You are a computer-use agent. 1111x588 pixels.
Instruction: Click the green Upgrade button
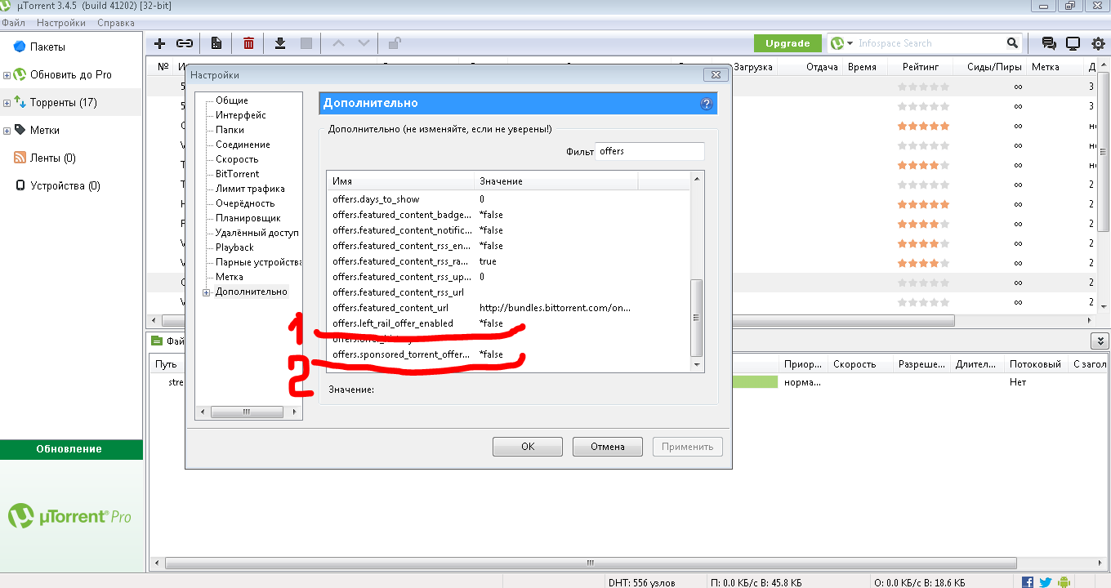point(788,43)
